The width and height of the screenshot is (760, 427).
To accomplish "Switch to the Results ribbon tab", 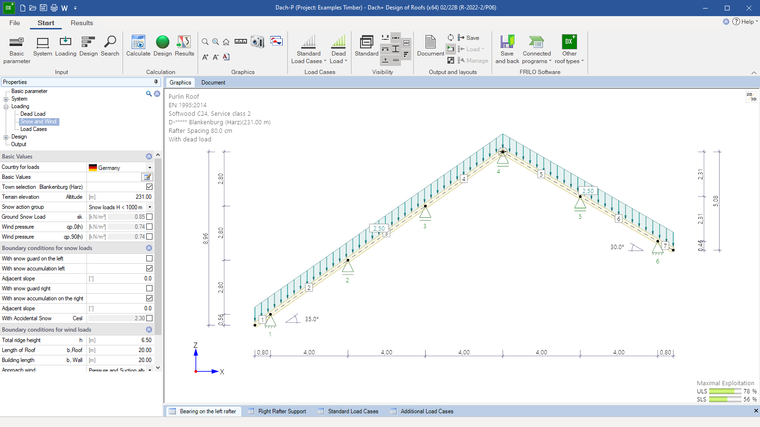I will click(x=82, y=23).
